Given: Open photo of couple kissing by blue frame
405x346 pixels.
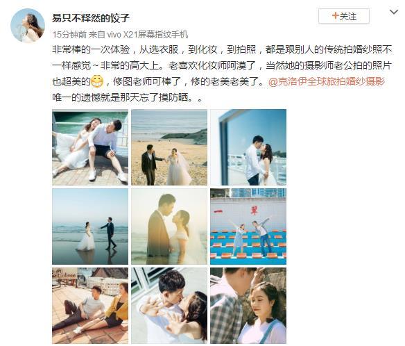Looking at the screenshot, I should tap(248, 147).
